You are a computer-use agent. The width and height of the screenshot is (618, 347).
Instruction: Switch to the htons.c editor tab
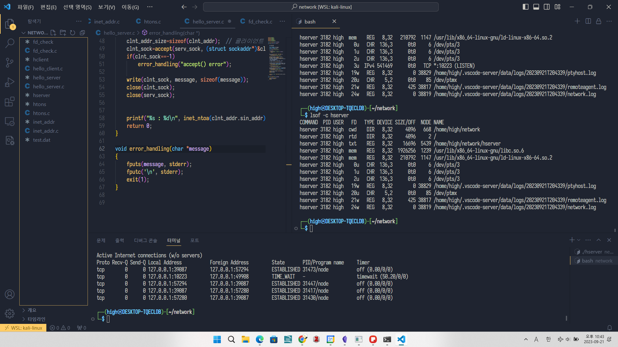pos(152,22)
